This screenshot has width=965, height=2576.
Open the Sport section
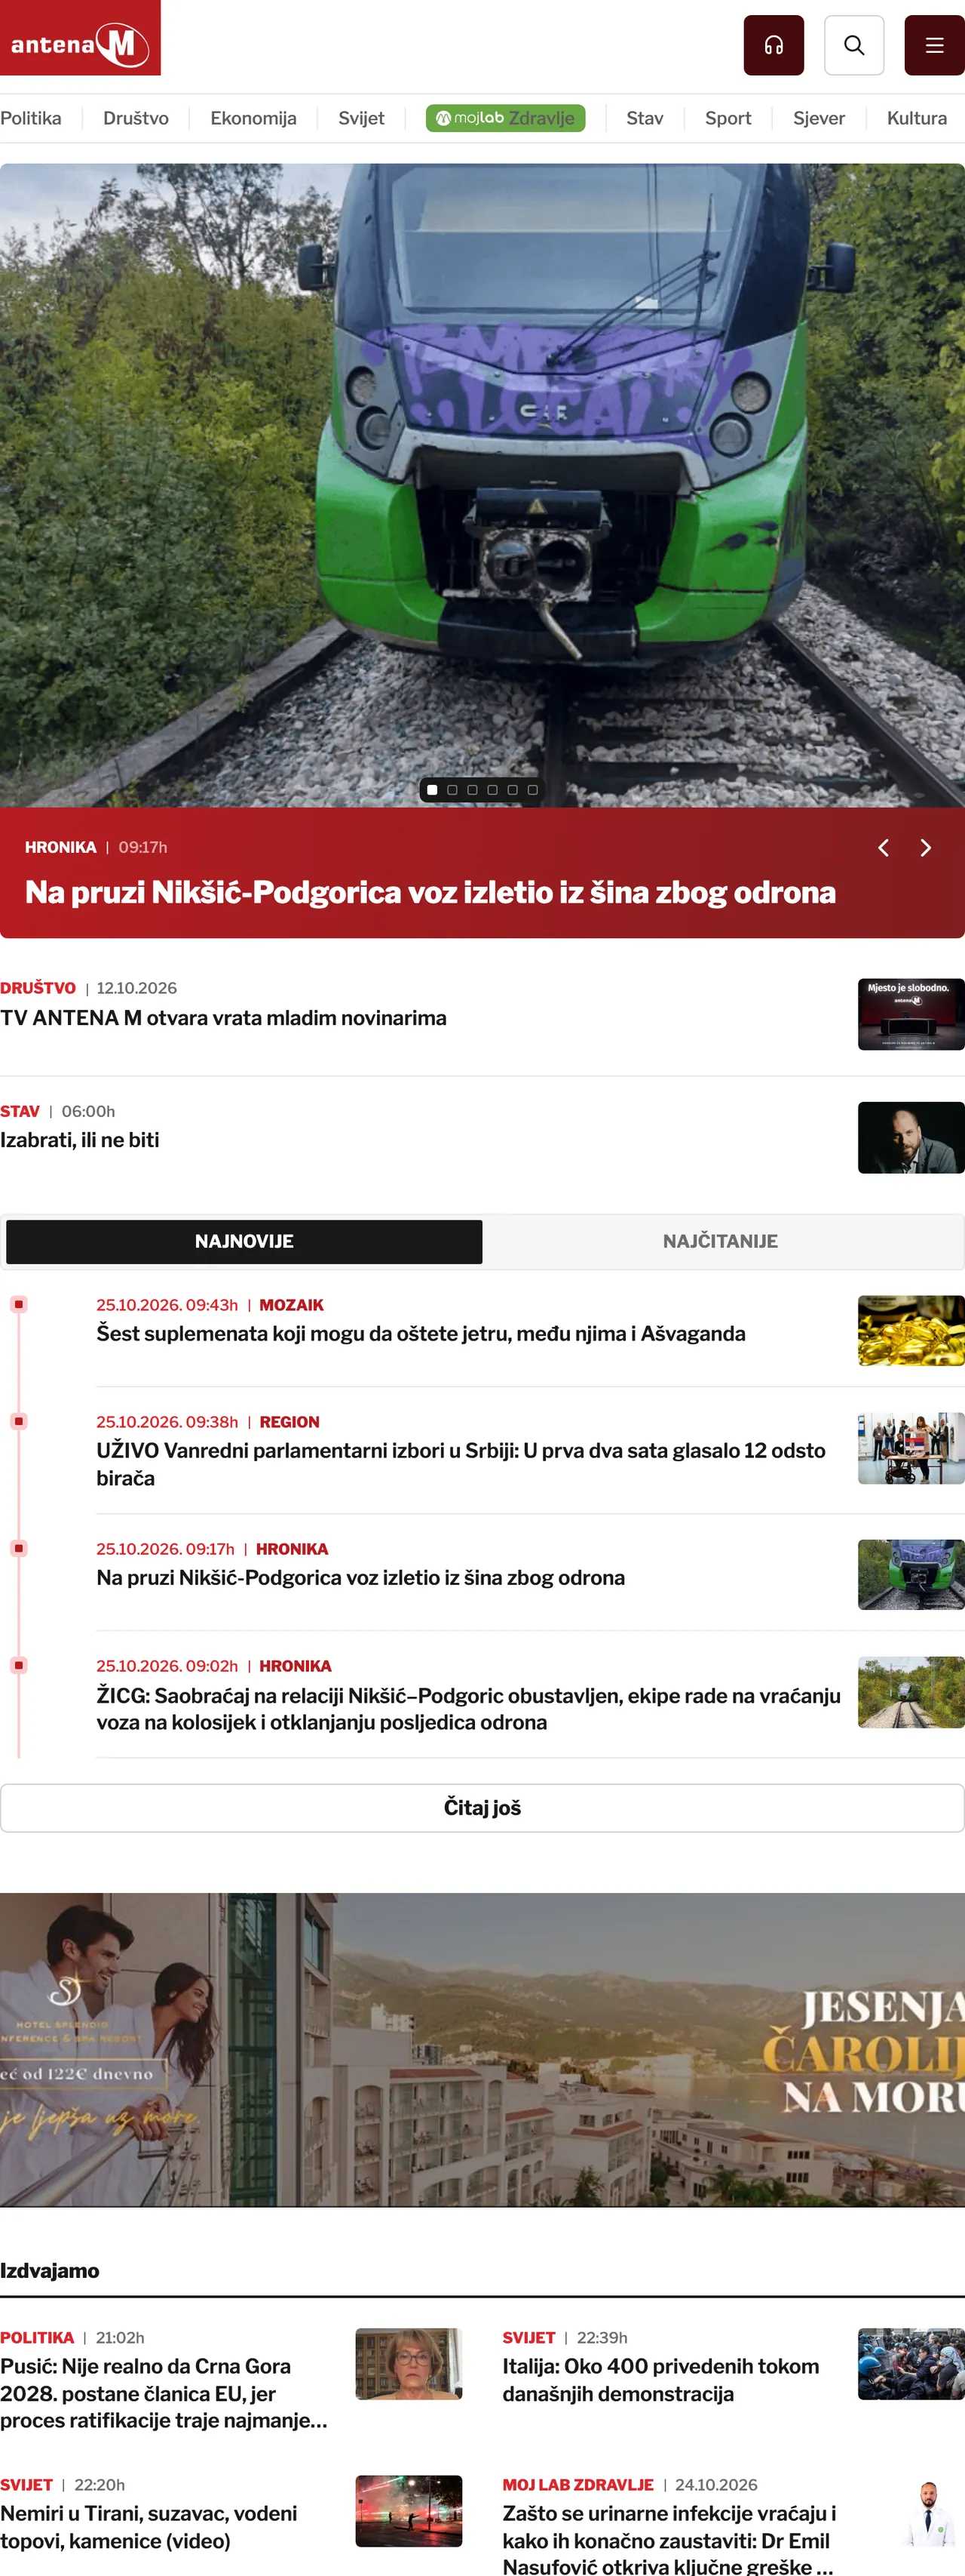pyautogui.click(x=728, y=118)
